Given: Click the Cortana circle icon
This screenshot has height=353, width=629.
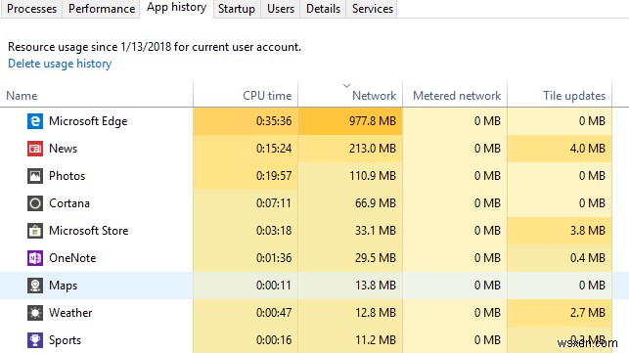Looking at the screenshot, I should 35,203.
